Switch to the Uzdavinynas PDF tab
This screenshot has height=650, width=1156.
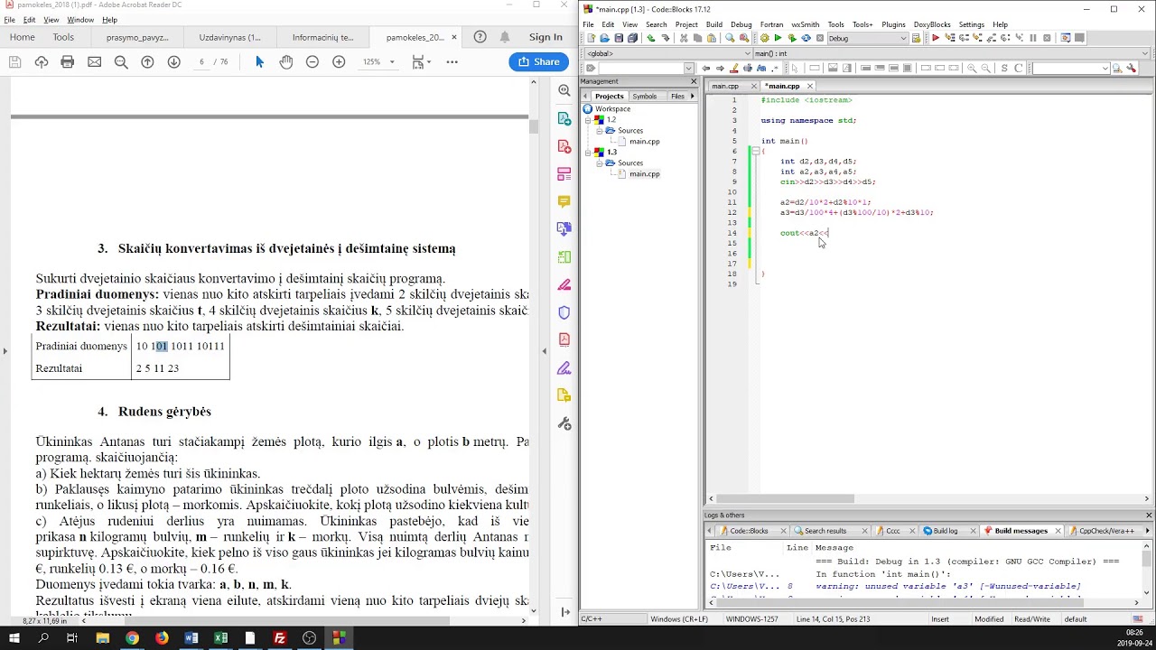pyautogui.click(x=229, y=37)
